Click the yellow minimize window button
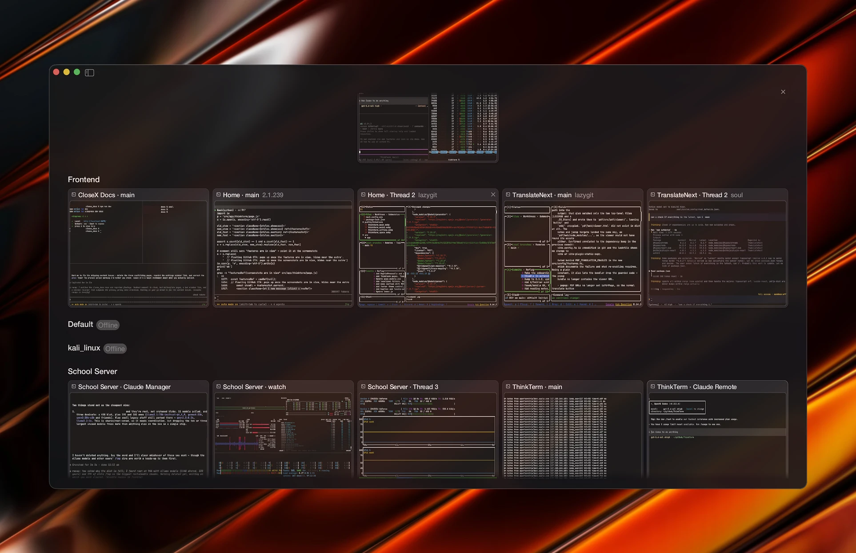The image size is (856, 553). 67,72
